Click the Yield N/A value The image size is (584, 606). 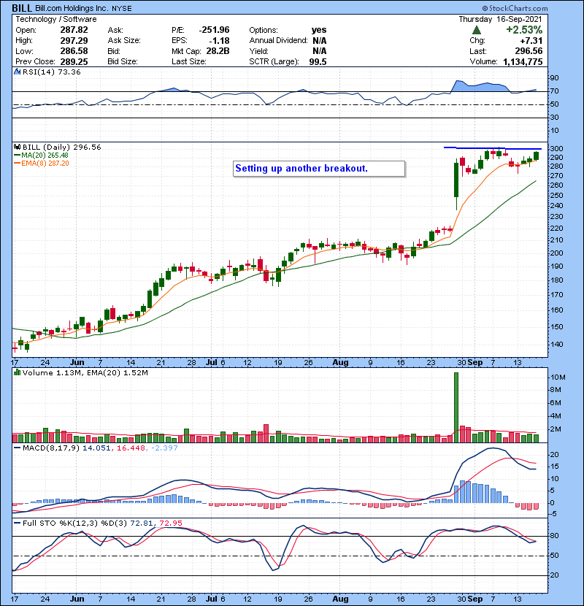tap(320, 51)
